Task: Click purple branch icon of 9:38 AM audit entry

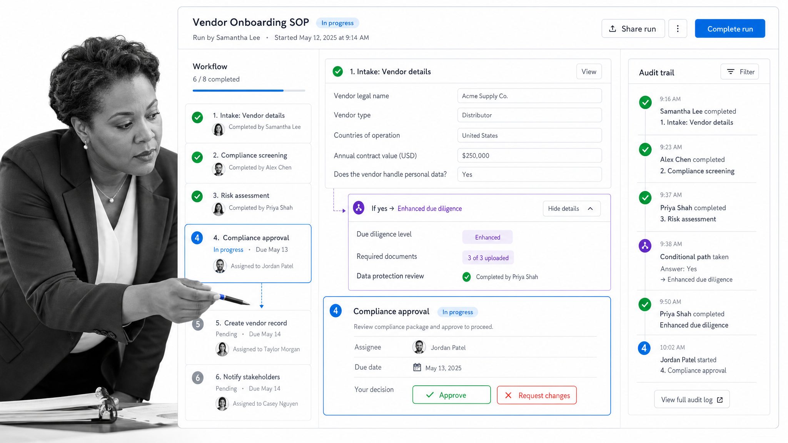Action: point(645,246)
